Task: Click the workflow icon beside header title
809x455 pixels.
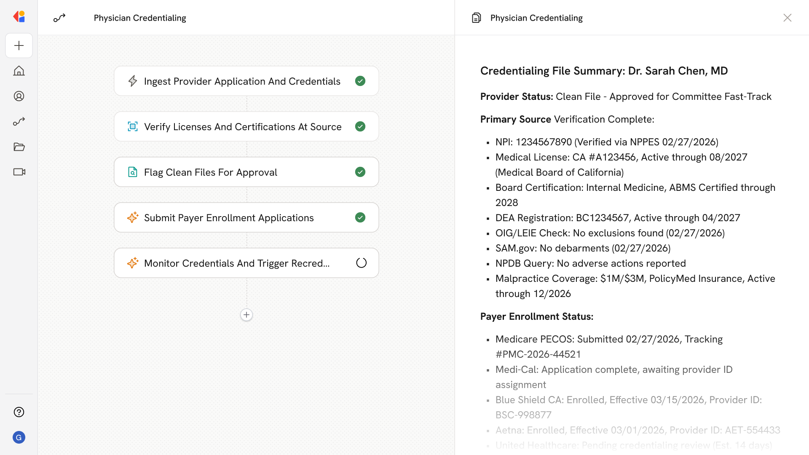Action: pos(59,18)
